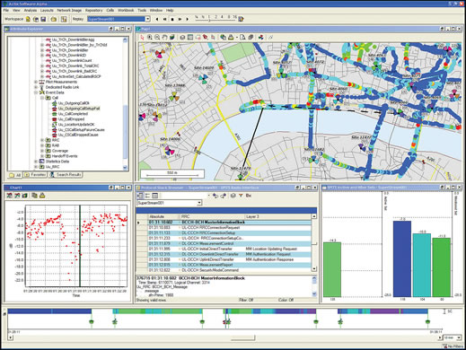Open the Analysis menu
Image resolution: width=466 pixels, height=350 pixels.
coord(31,10)
